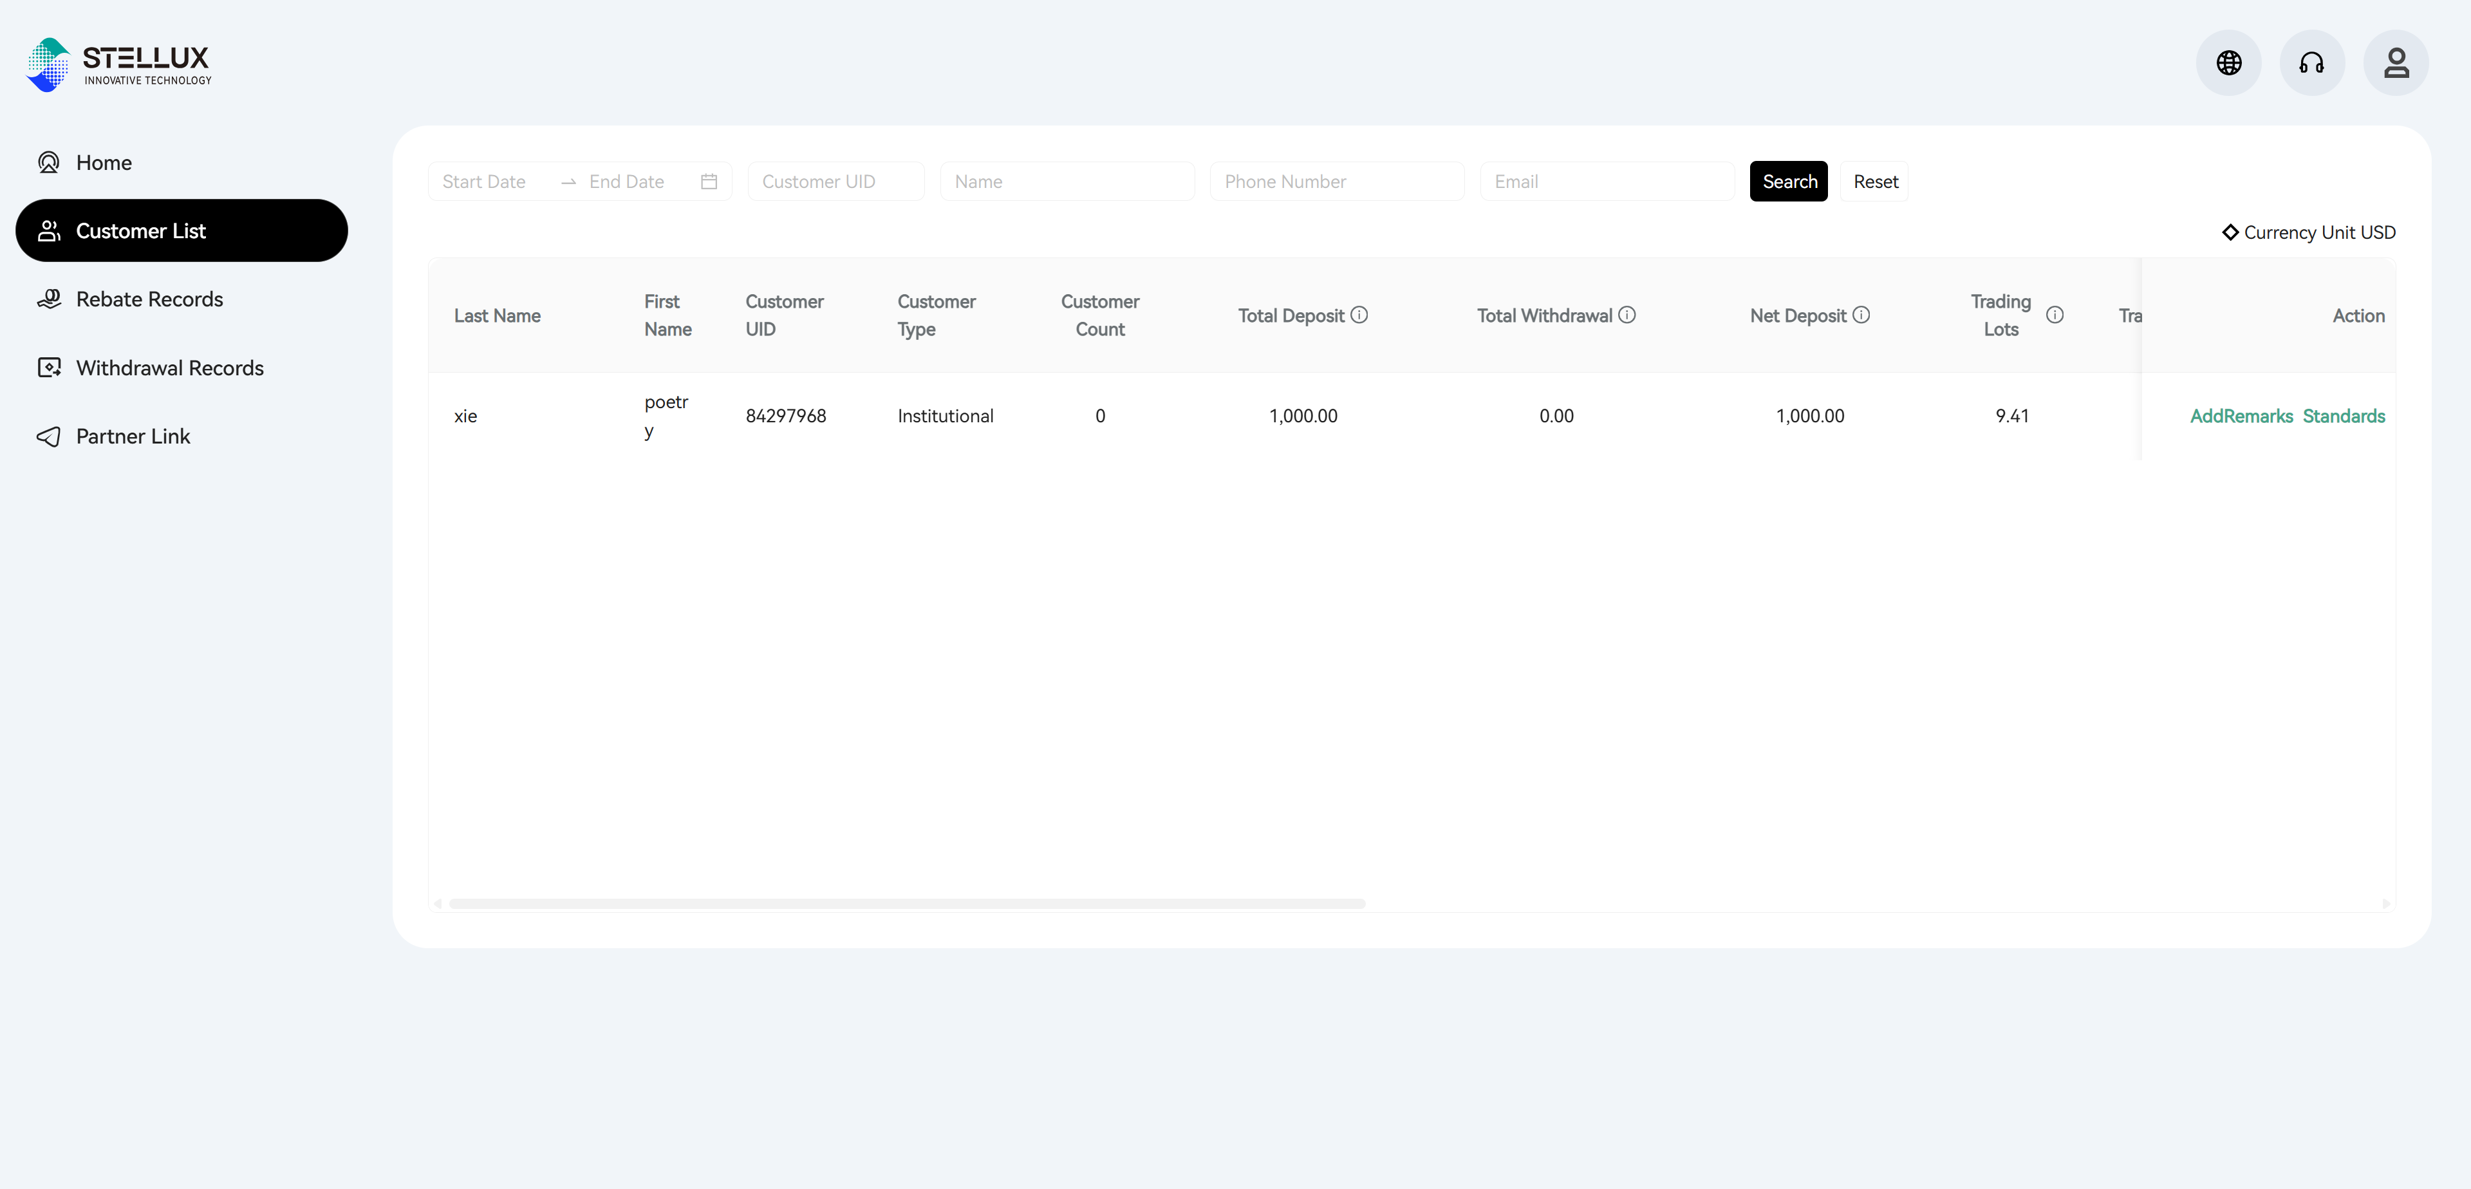Click last name cell xie

tap(465, 415)
